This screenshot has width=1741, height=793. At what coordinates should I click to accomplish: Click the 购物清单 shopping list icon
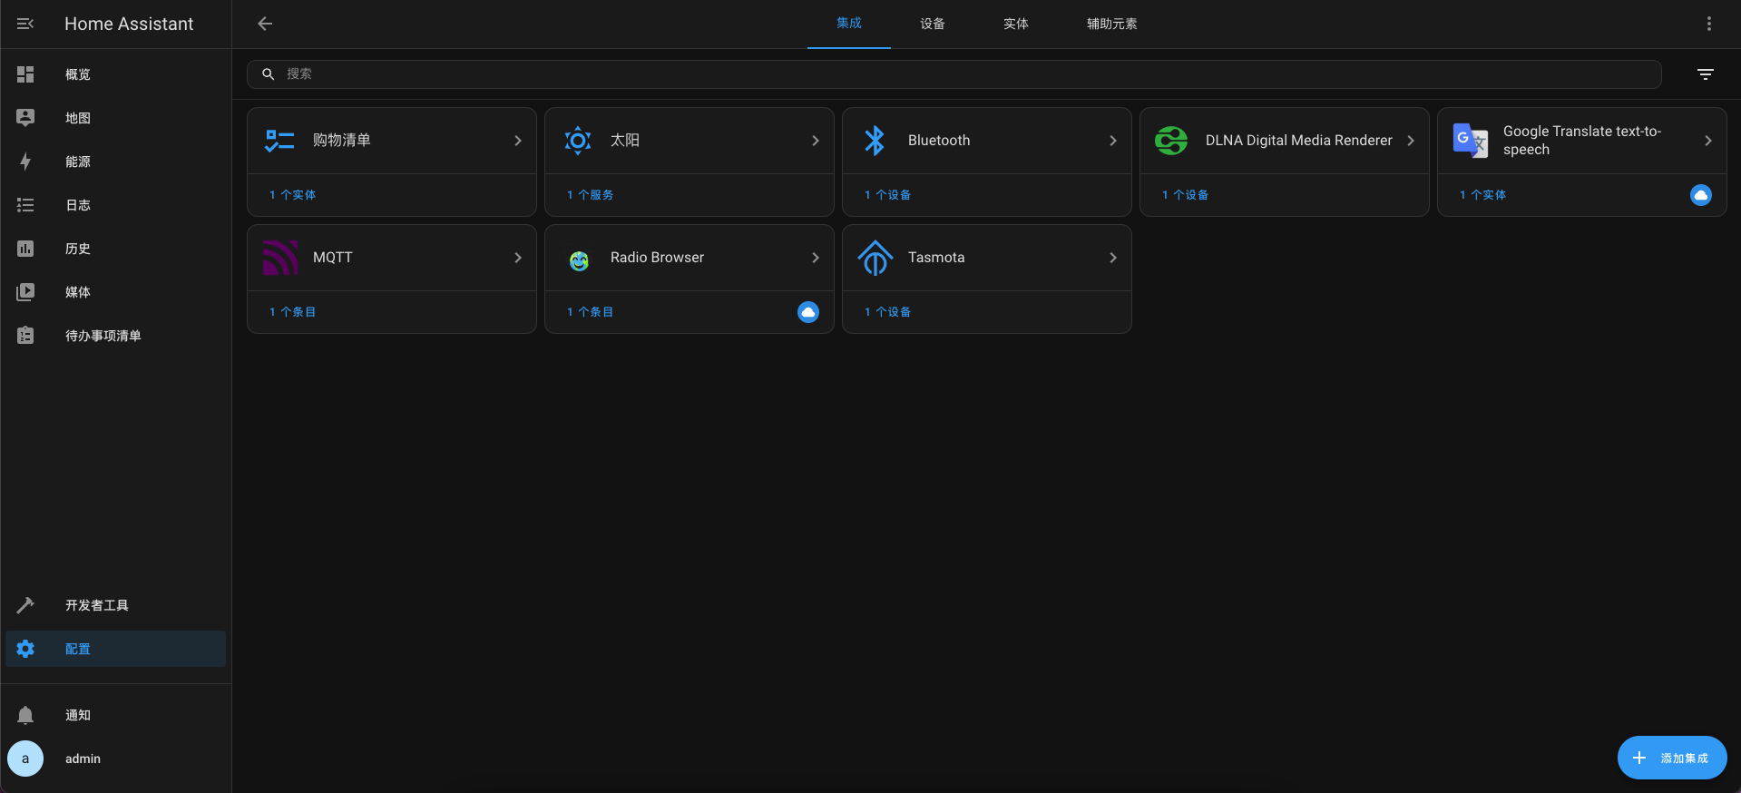(279, 141)
